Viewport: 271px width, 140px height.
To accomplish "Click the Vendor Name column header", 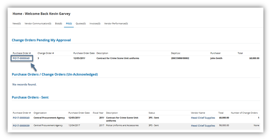I will tap(198, 113).
